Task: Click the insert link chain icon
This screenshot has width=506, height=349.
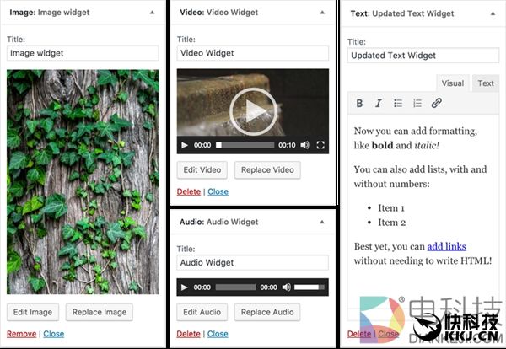Action: click(436, 104)
